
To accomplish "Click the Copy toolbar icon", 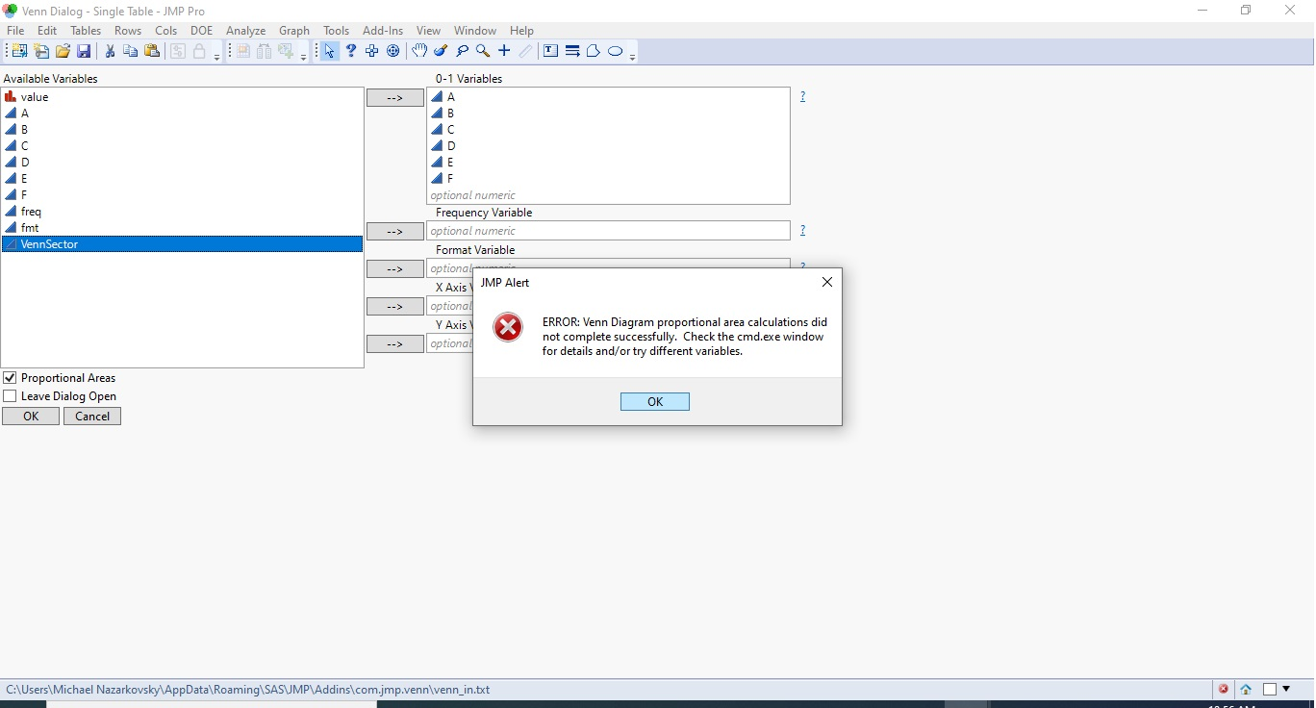I will [x=131, y=51].
